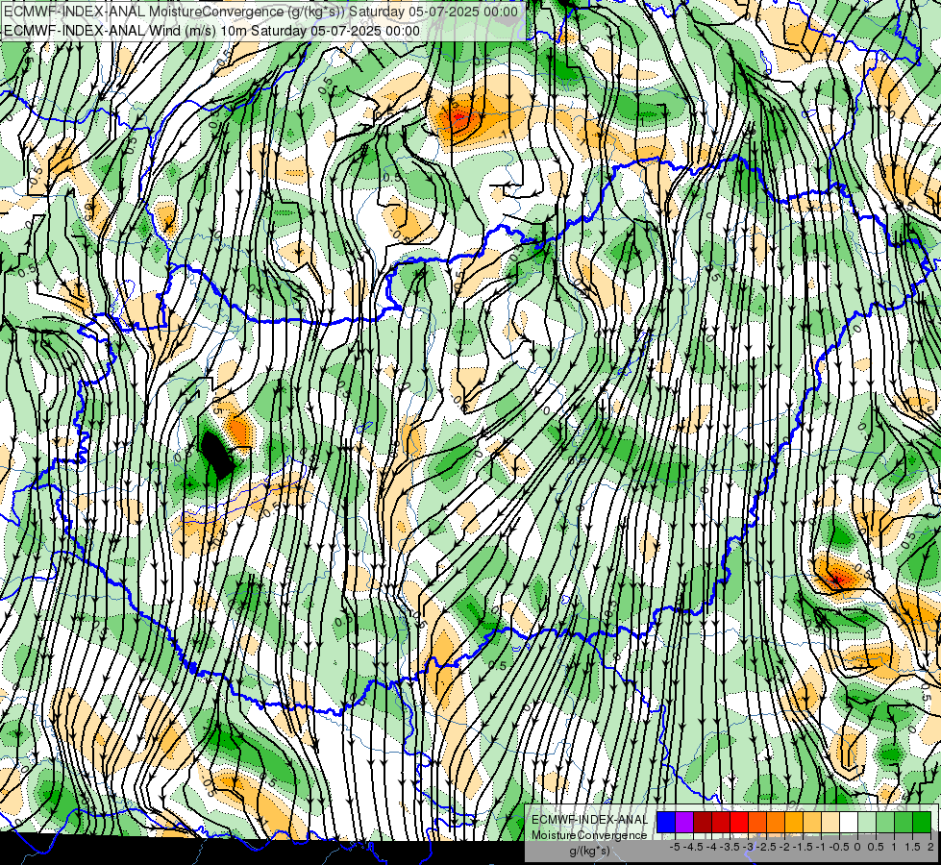Click the MoistureConvergence label in the legend
The height and width of the screenshot is (865, 941).
(x=589, y=835)
